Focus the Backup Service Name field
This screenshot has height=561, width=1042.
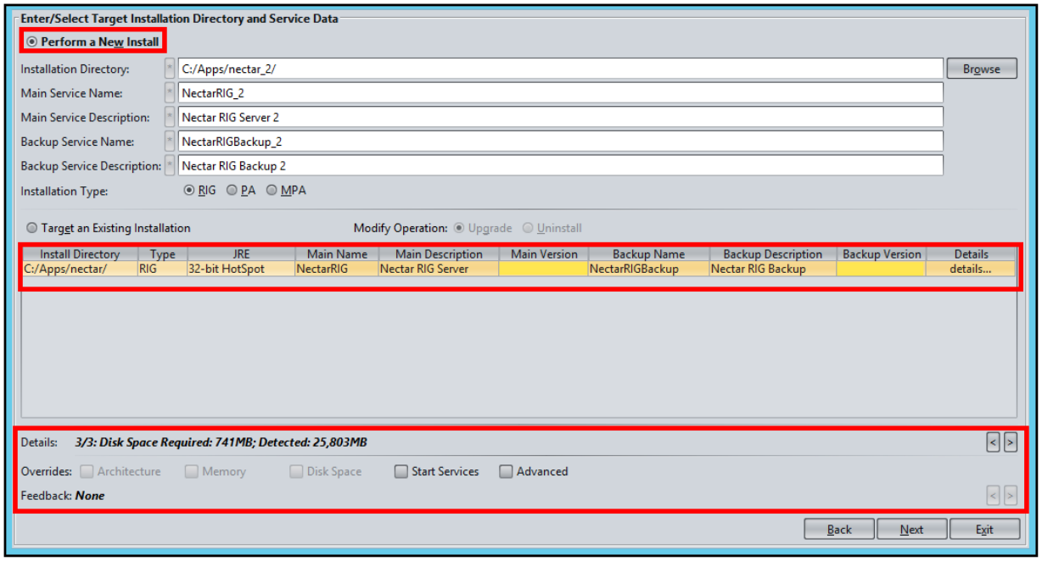point(561,142)
